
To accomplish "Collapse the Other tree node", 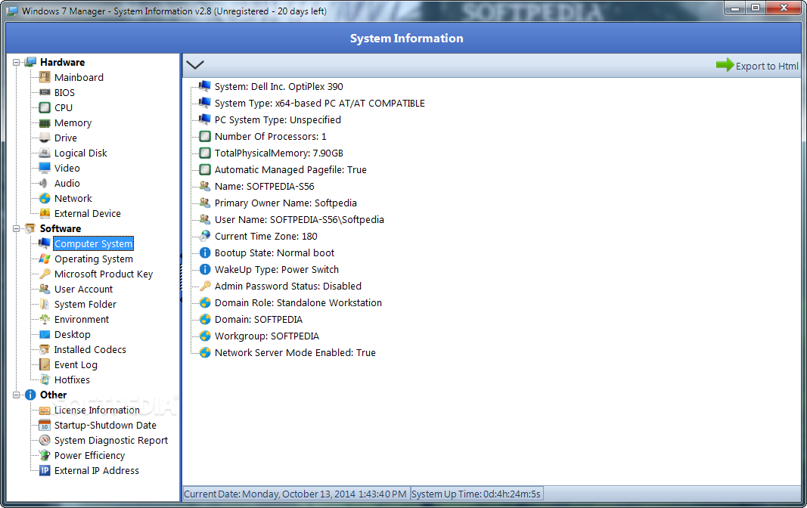I will click(17, 395).
